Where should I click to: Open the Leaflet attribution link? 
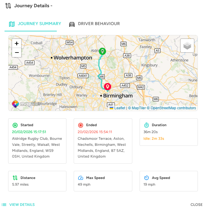point(120,108)
